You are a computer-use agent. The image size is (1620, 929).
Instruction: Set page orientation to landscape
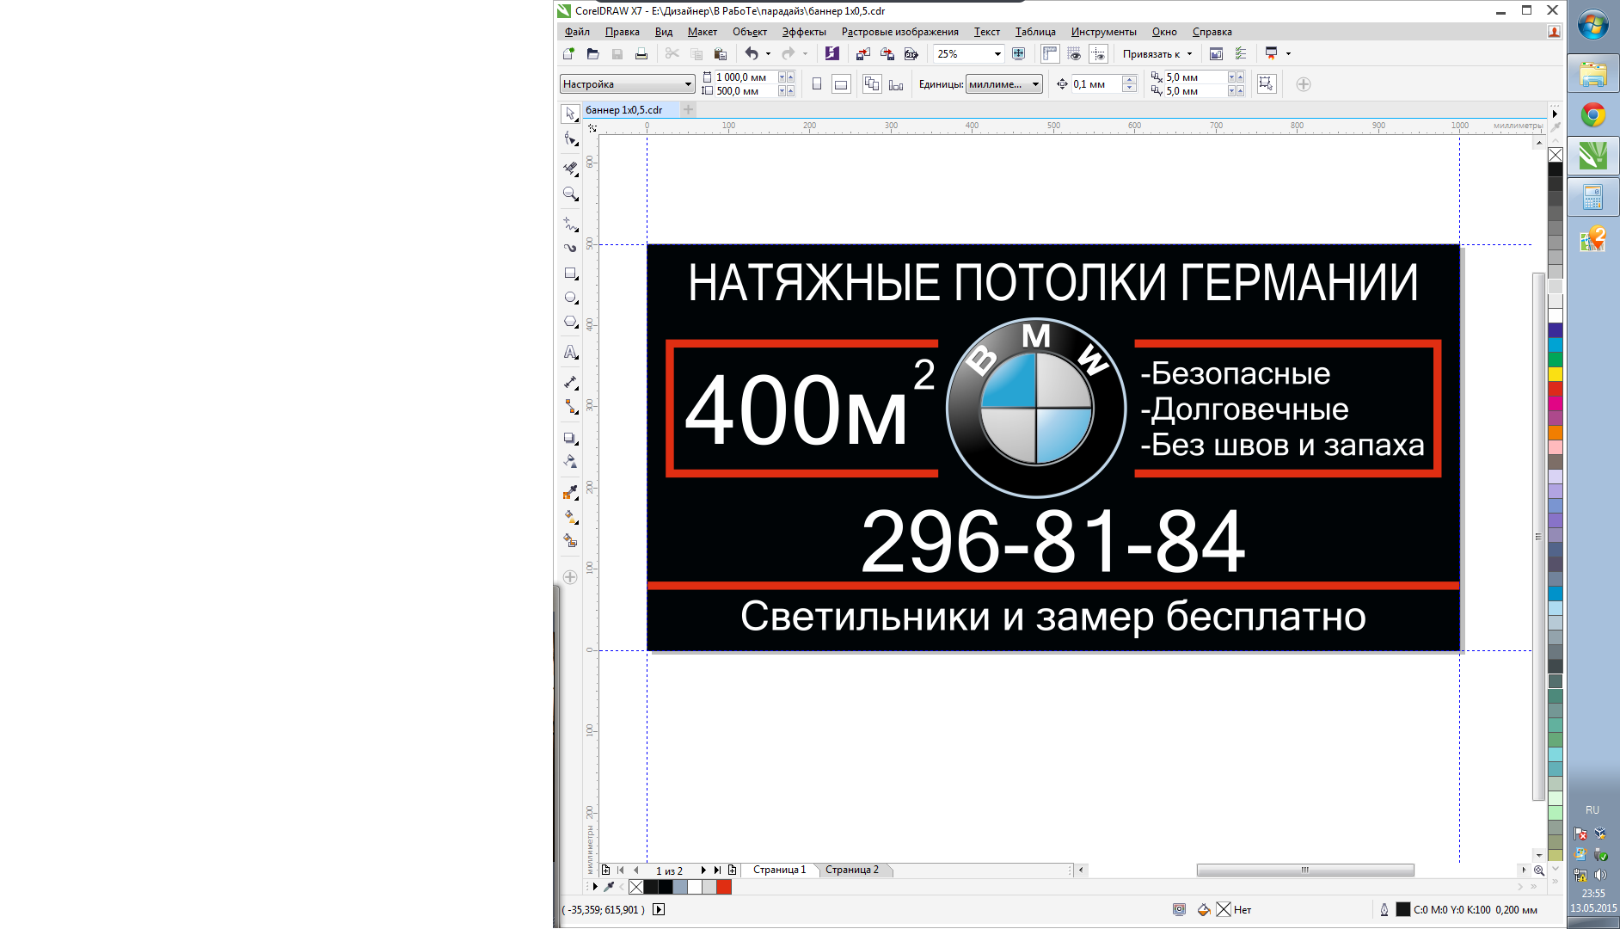(841, 83)
